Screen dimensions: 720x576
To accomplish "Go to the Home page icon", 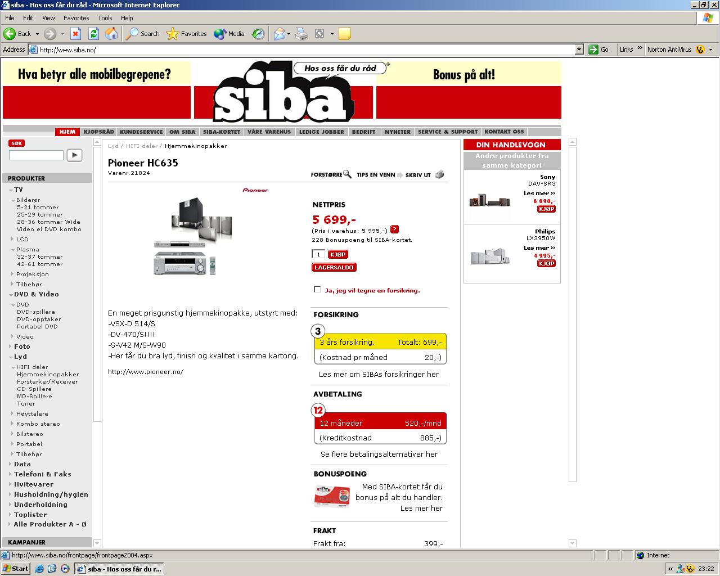I will point(111,34).
